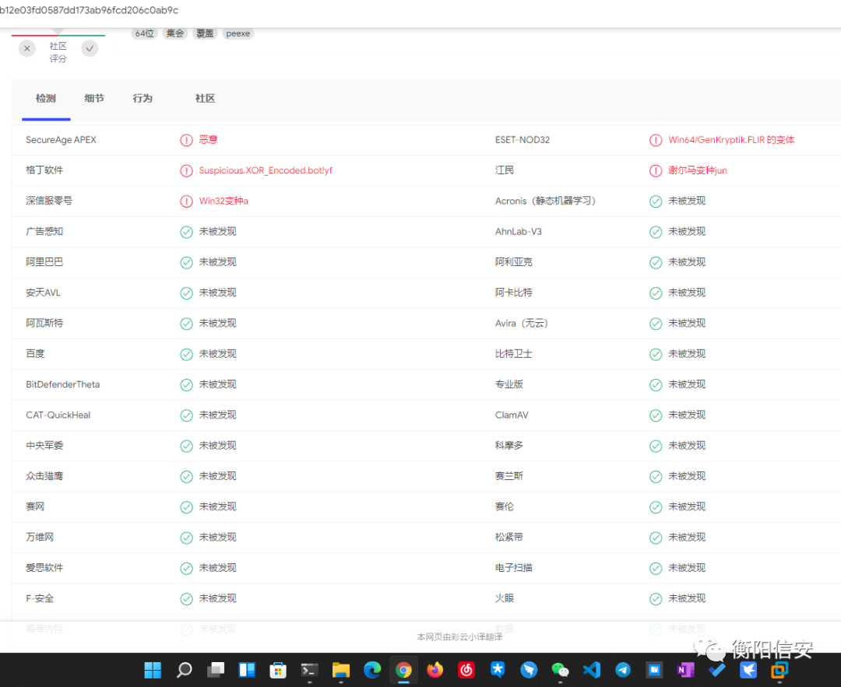Image resolution: width=841 pixels, height=687 pixels.
Task: Switch to the 细节 details tab
Action: [94, 99]
